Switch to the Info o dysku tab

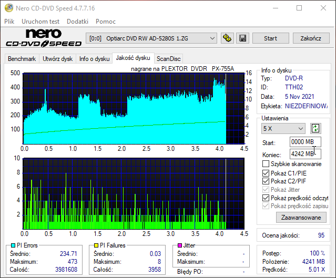[x=94, y=59]
